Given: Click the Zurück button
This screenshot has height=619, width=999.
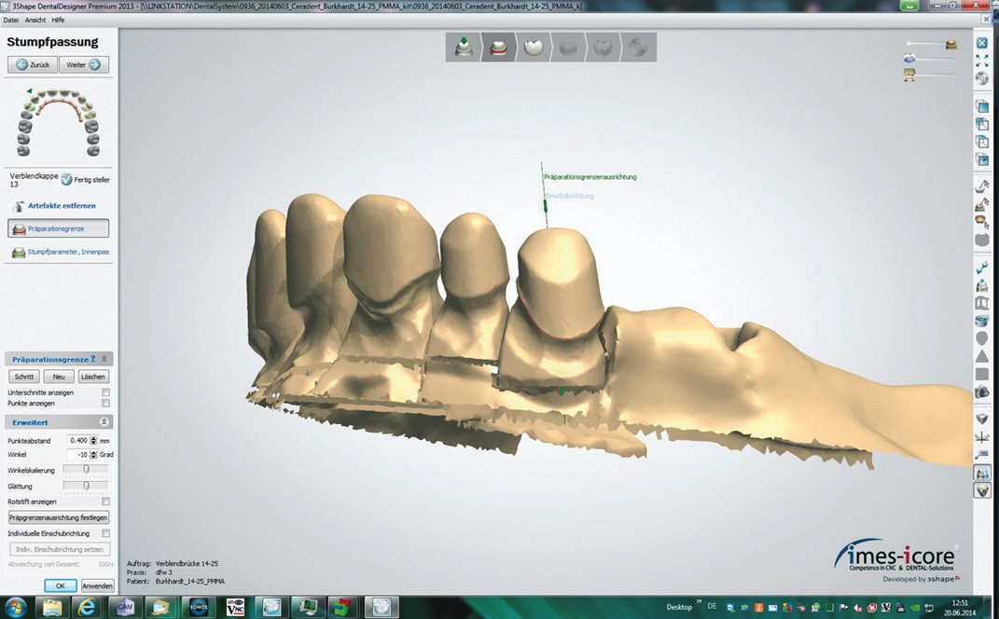Looking at the screenshot, I should (x=34, y=64).
